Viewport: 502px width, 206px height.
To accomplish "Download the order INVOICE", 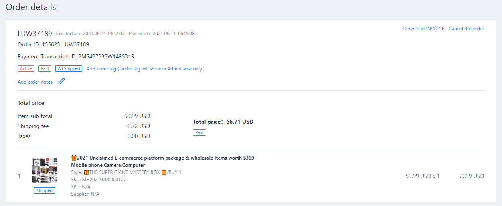I will point(423,29).
